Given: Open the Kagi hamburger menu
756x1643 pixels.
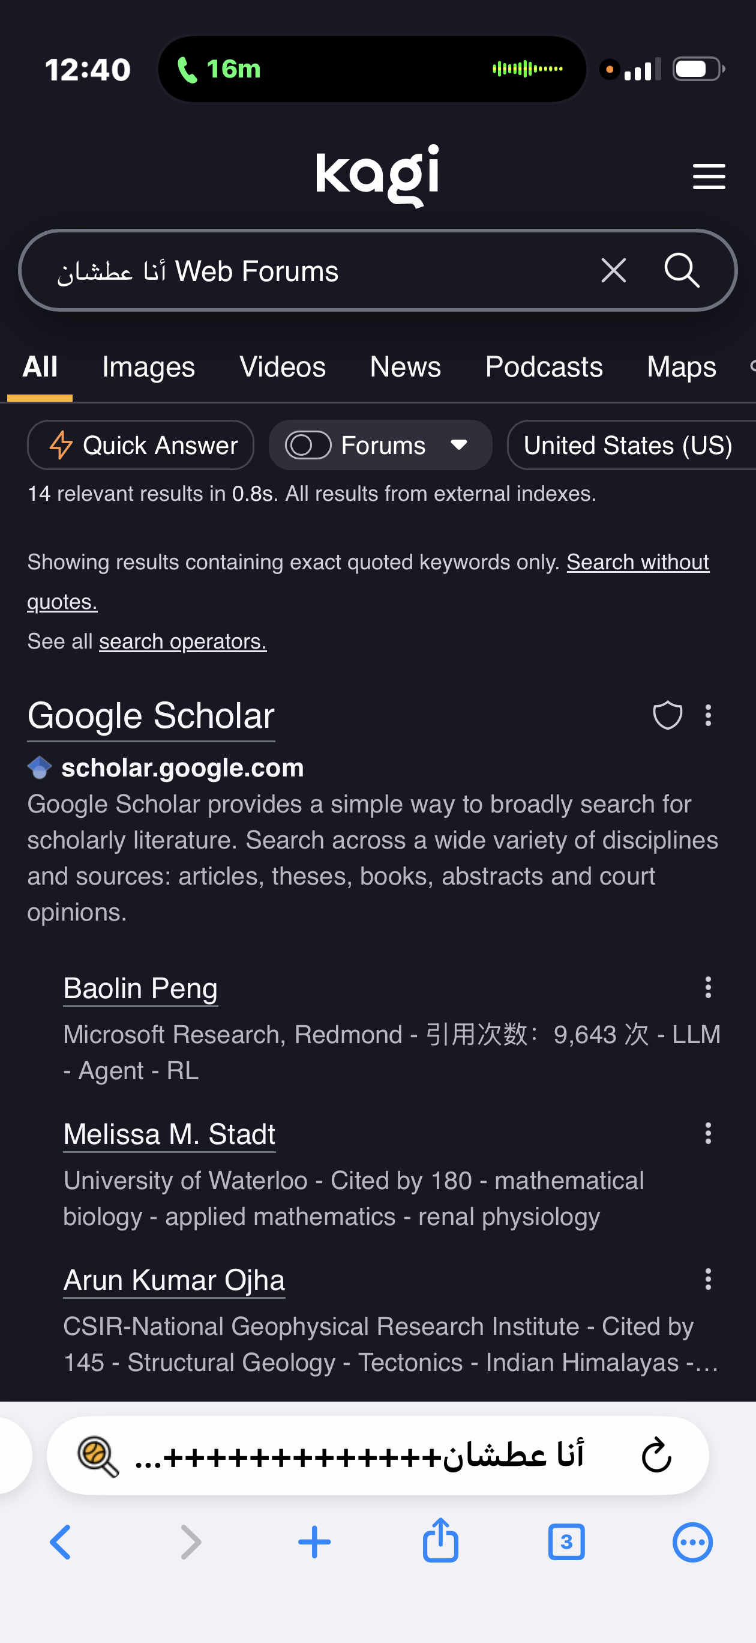Looking at the screenshot, I should (708, 176).
